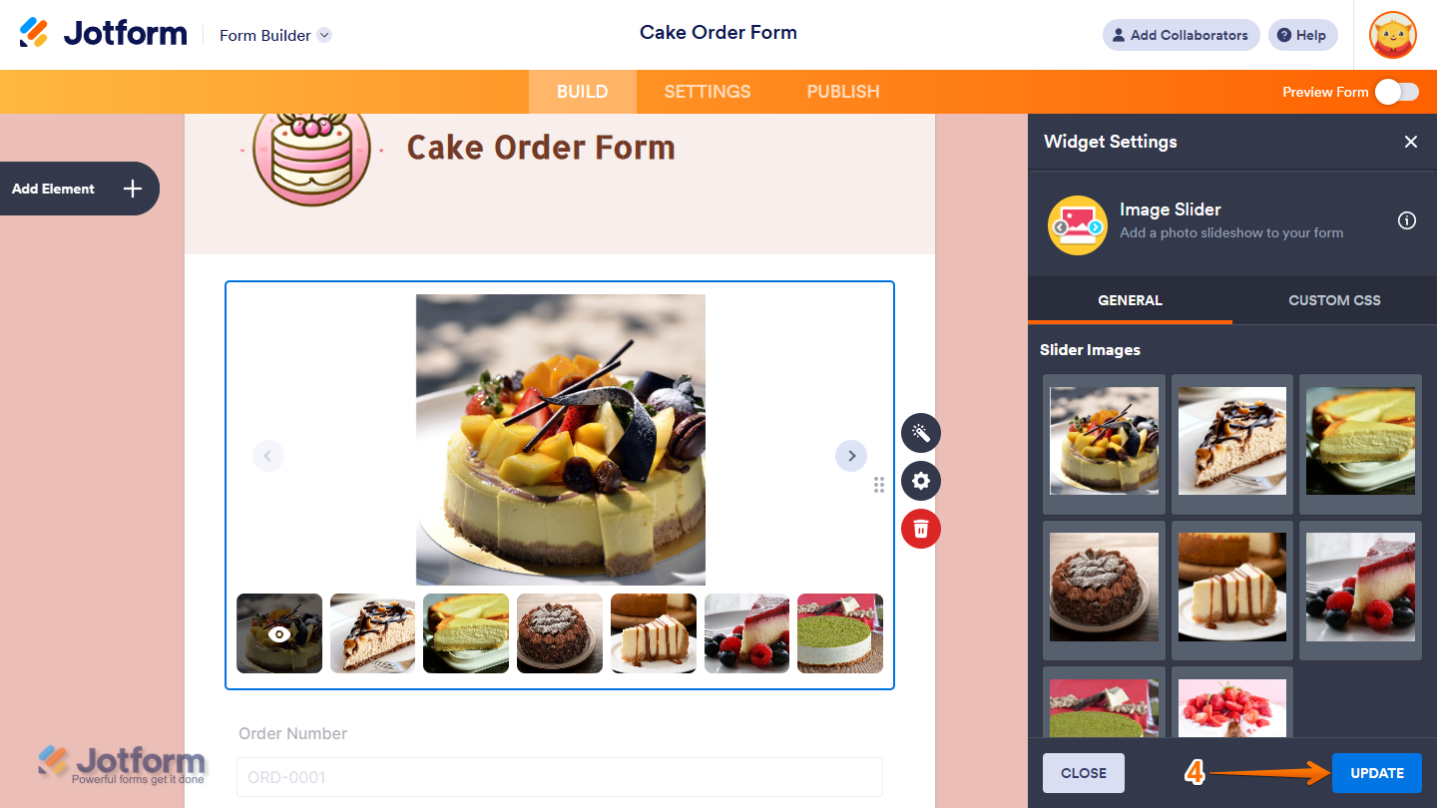Click the blue UPDATE button
The width and height of the screenshot is (1437, 808).
click(x=1377, y=773)
